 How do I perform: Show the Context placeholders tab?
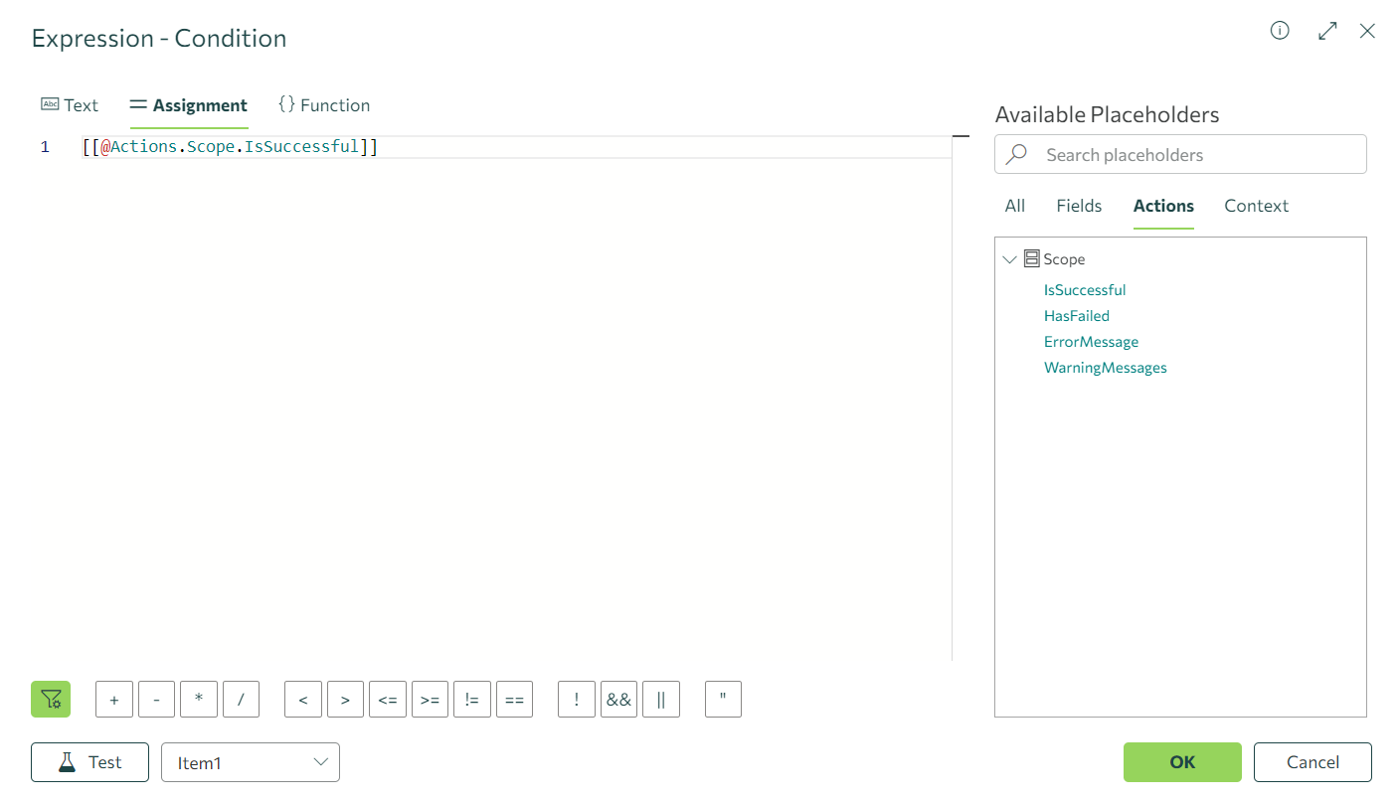1256,206
